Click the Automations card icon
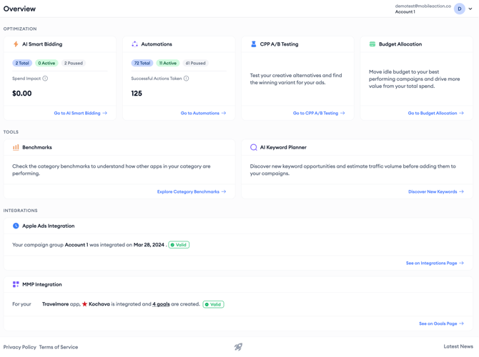The width and height of the screenshot is (479, 357). pyautogui.click(x=134, y=44)
